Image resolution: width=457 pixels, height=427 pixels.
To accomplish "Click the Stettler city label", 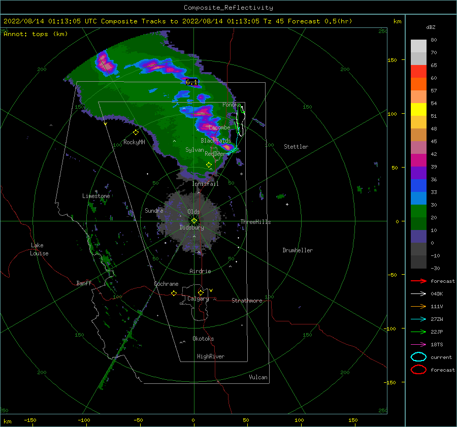I will (296, 147).
